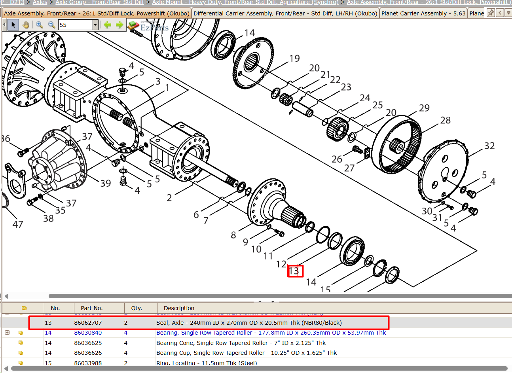
Task: Open the tab list dropdown menu
Action: click(x=508, y=13)
